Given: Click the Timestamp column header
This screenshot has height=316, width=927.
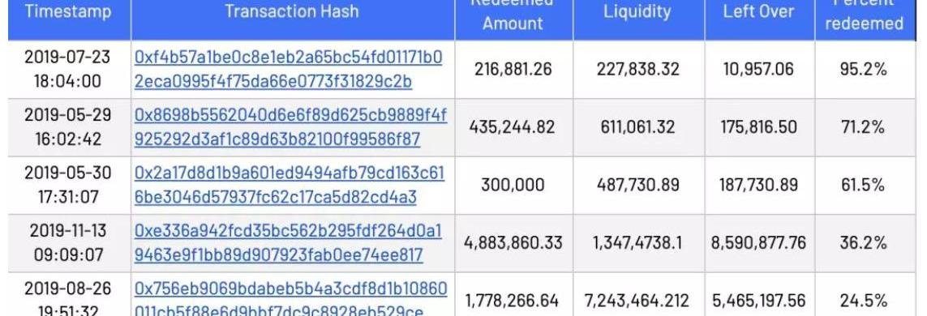Looking at the screenshot, I should 69,12.
